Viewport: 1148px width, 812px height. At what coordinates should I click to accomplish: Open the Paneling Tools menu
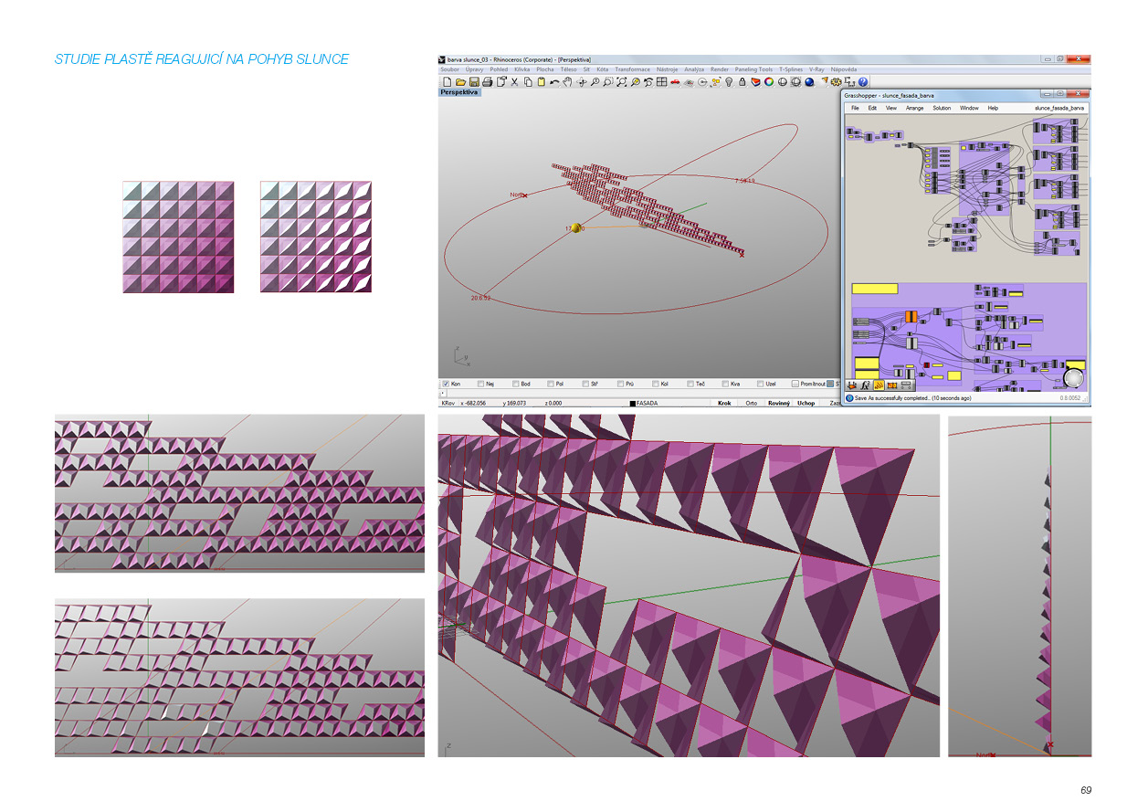tap(753, 69)
